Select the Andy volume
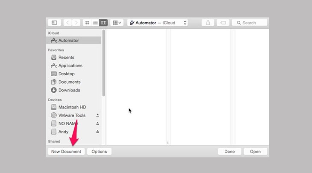This screenshot has width=312, height=173. 74,132
